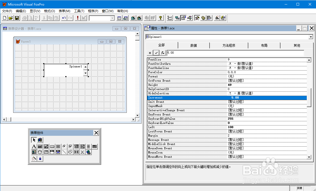Image resolution: width=316 pixels, height=191 pixels.
Task: Open the View Classes books icon
Action: (40, 140)
